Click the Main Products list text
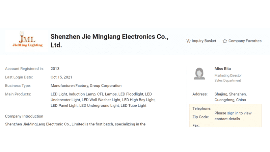The height and width of the screenshot is (152, 270). click(103, 100)
